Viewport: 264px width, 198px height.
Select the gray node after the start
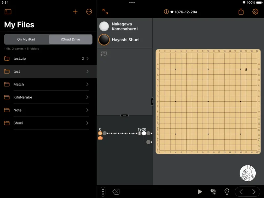pyautogui.click(x=105, y=133)
